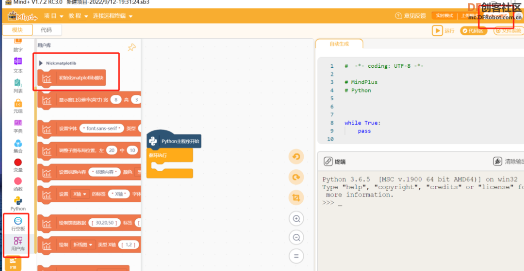Open the 教程 menu

pos(78,16)
